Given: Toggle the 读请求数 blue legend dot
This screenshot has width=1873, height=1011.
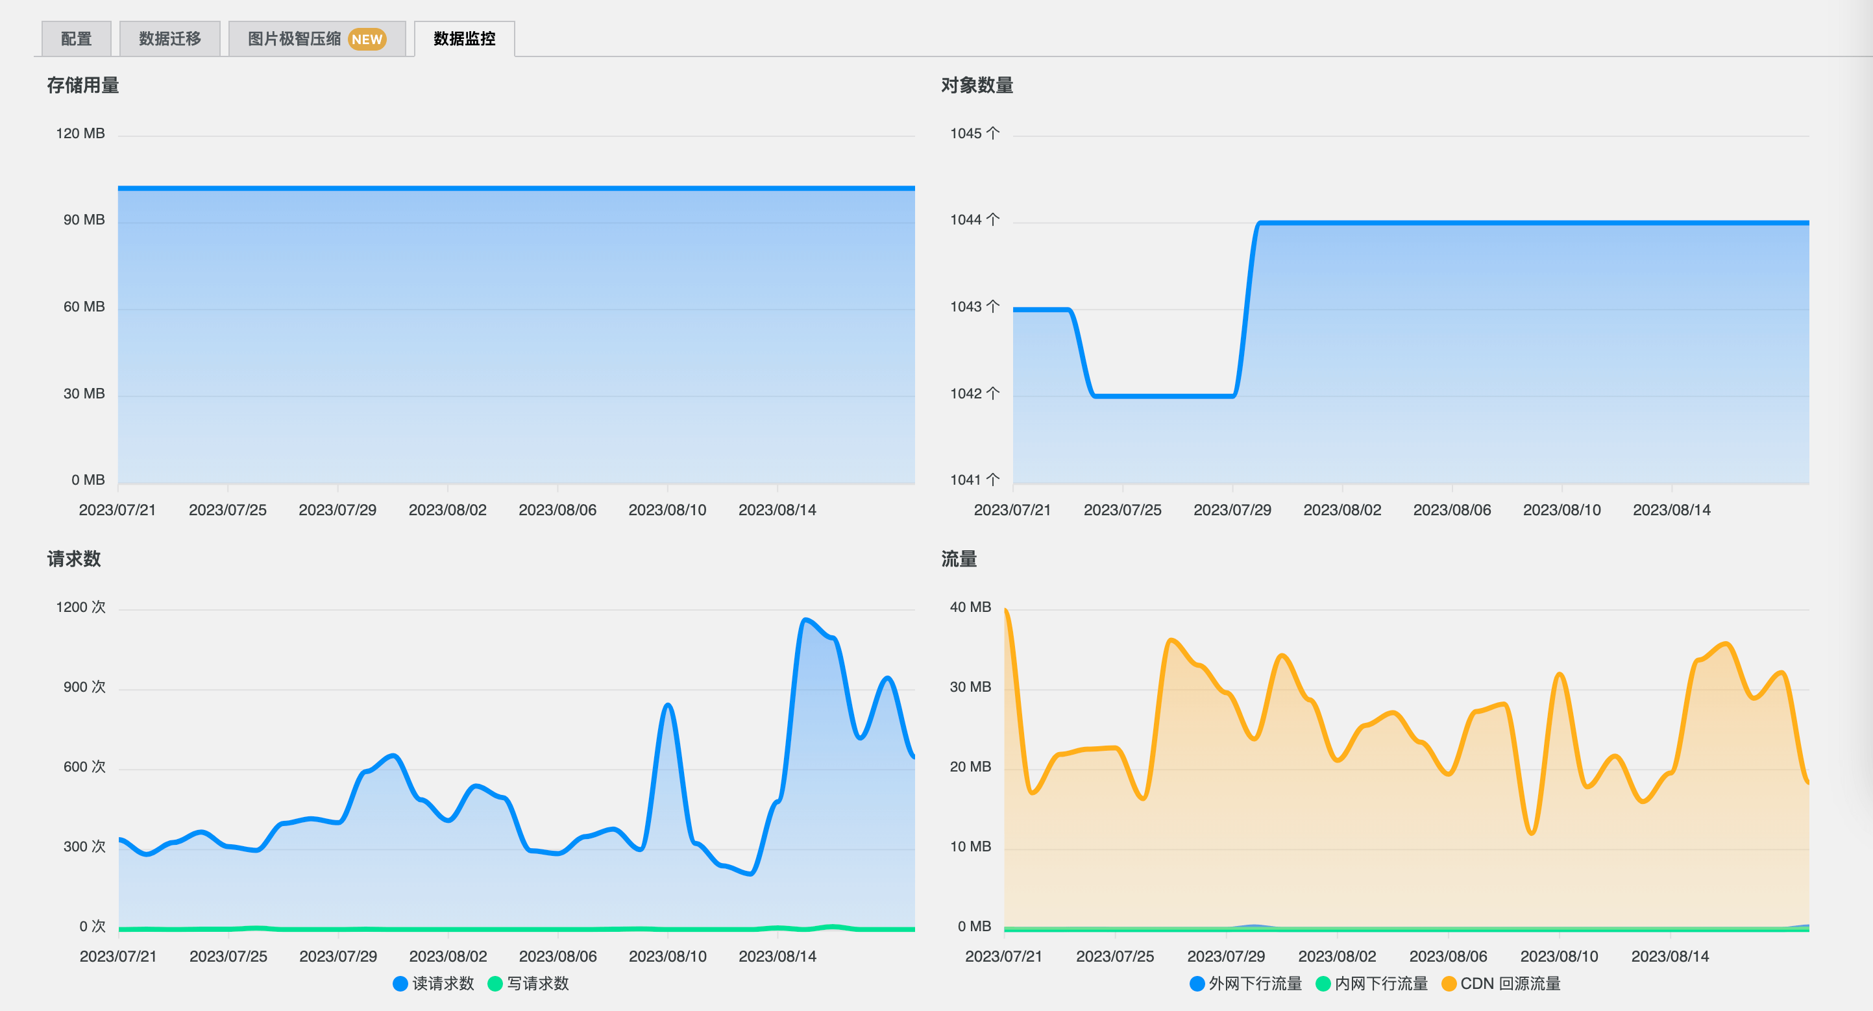Looking at the screenshot, I should 400,983.
